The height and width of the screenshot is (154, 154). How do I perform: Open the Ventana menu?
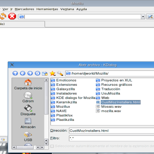[67, 9]
